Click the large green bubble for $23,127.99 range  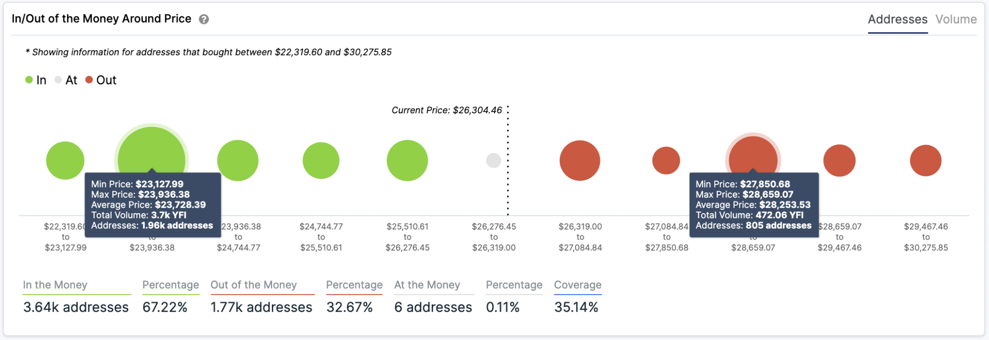tap(152, 154)
